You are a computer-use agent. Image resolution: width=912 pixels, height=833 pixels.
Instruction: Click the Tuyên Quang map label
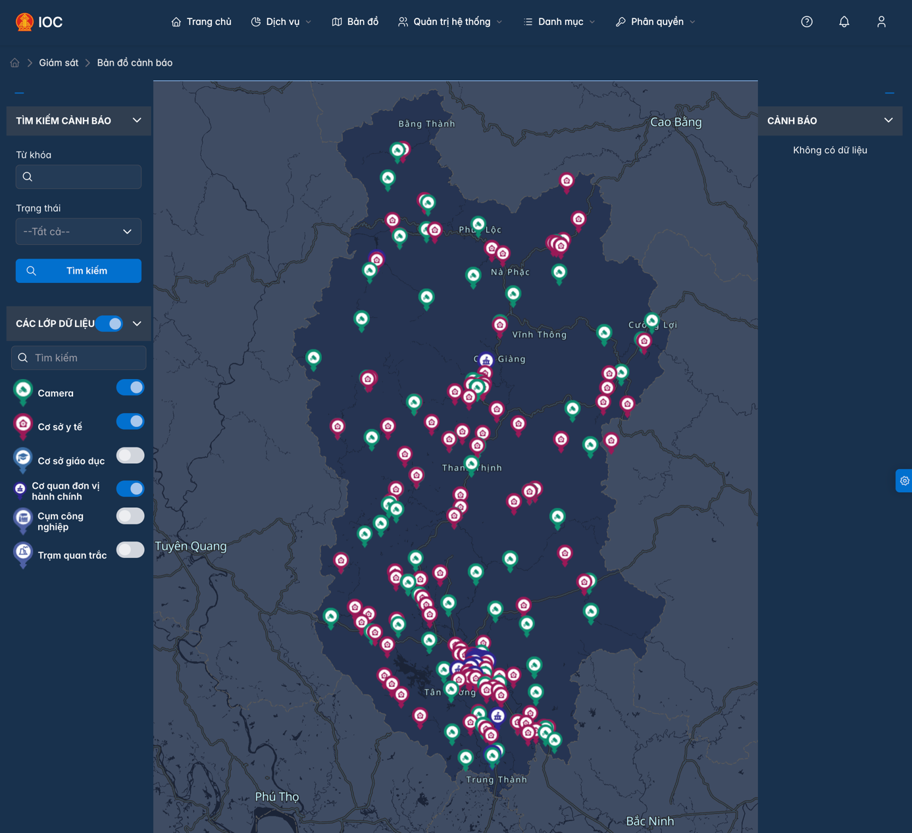point(191,546)
